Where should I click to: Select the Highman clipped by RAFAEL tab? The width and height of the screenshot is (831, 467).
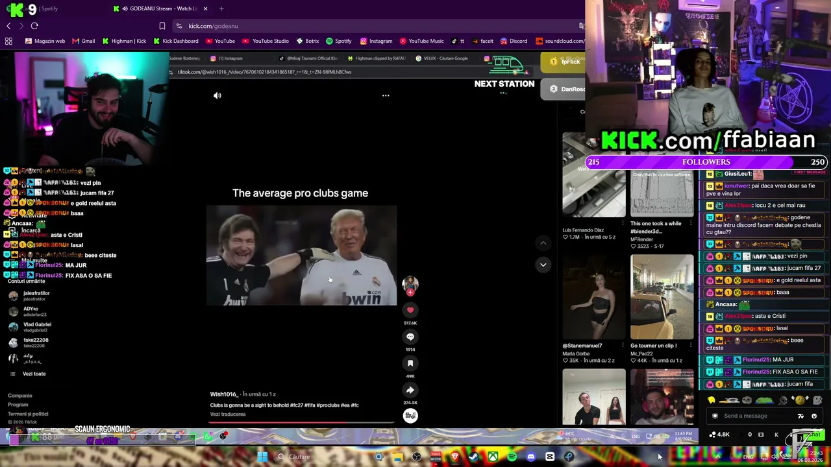pyautogui.click(x=377, y=58)
